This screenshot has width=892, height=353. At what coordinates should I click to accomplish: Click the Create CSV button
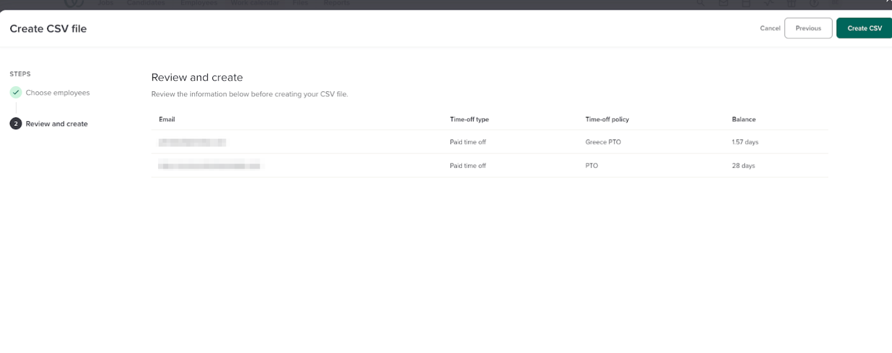864,28
